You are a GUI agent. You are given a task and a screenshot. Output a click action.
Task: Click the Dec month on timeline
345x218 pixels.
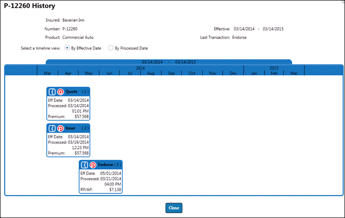233,73
